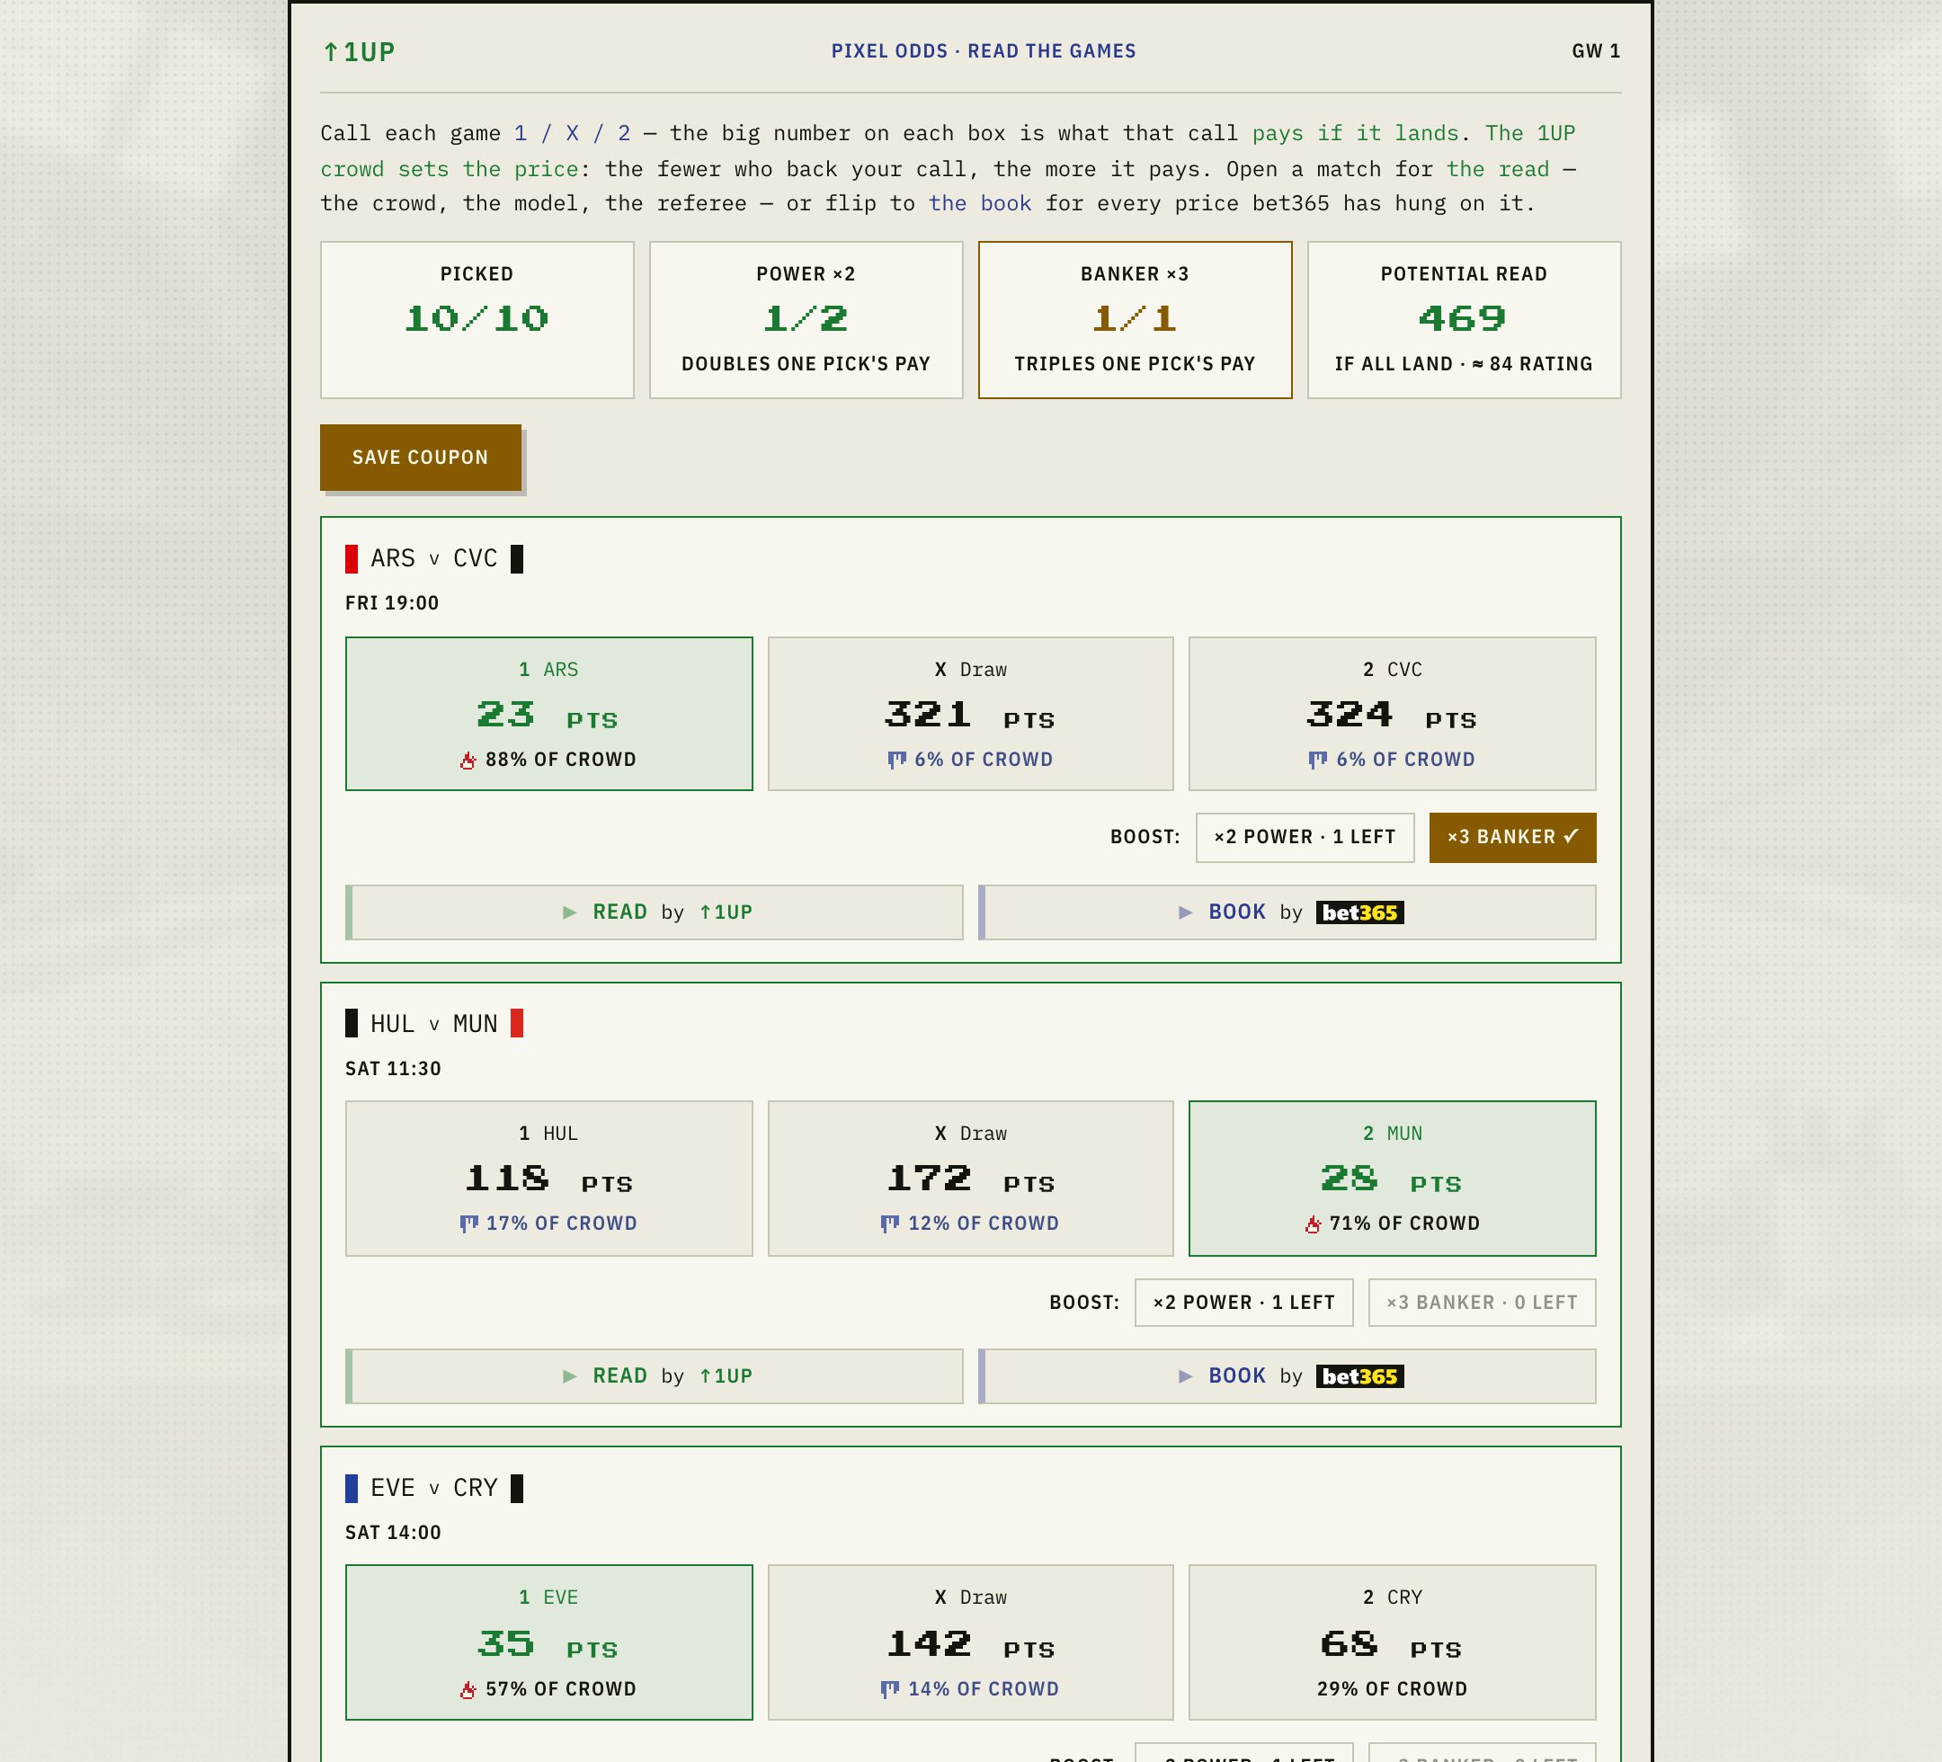Screen dimensions: 1942x1762
Task: Pick 2 CVC for 324 pts
Action: [x=1393, y=714]
